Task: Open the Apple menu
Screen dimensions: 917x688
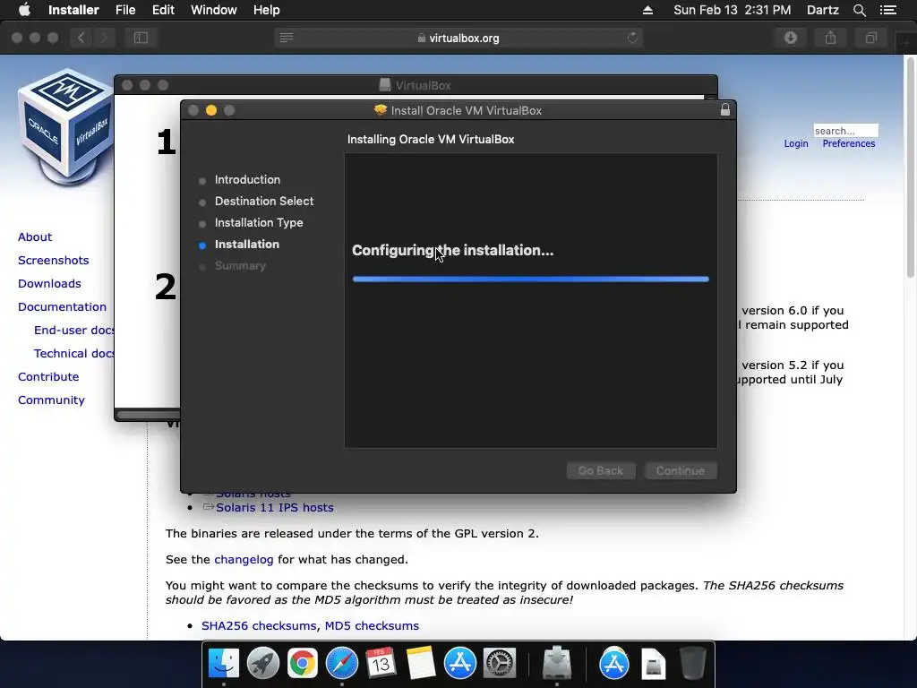Action: tap(24, 10)
